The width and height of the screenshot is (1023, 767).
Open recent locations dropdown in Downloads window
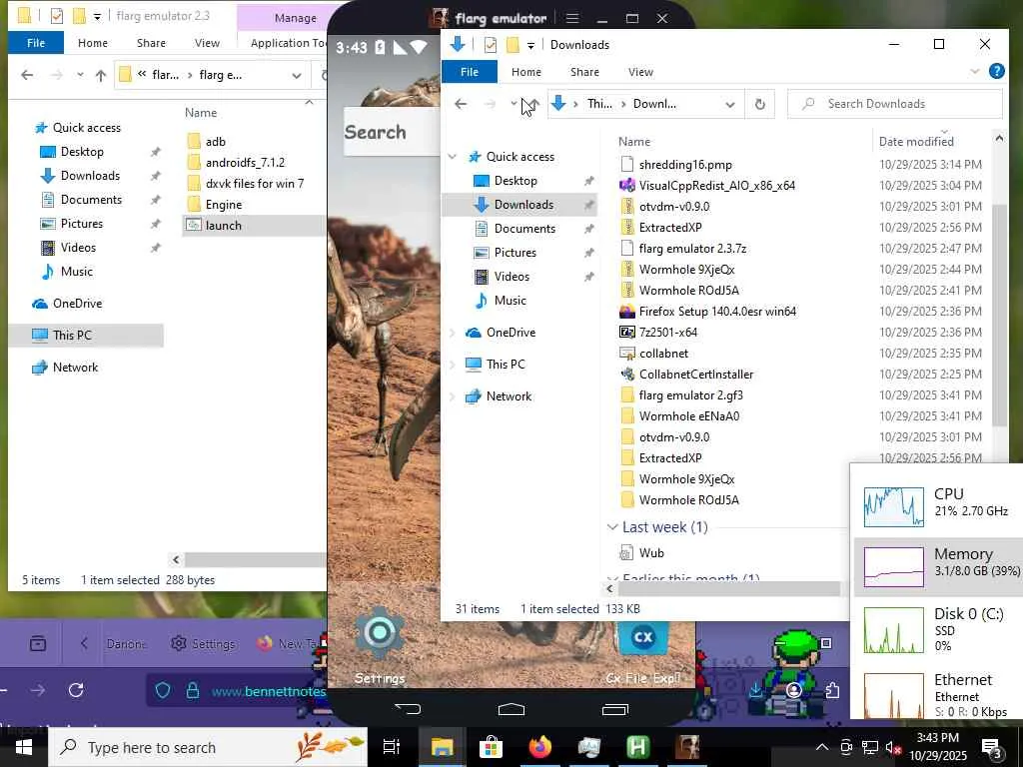[x=513, y=104]
